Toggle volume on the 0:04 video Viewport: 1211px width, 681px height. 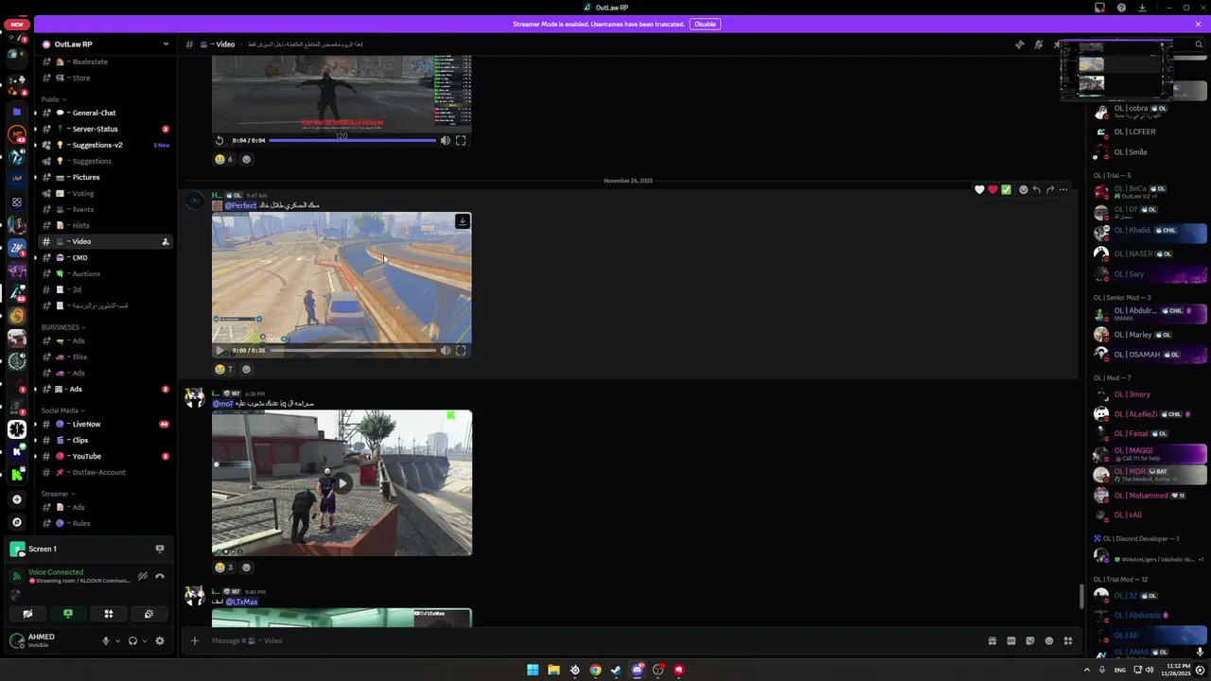pos(445,140)
